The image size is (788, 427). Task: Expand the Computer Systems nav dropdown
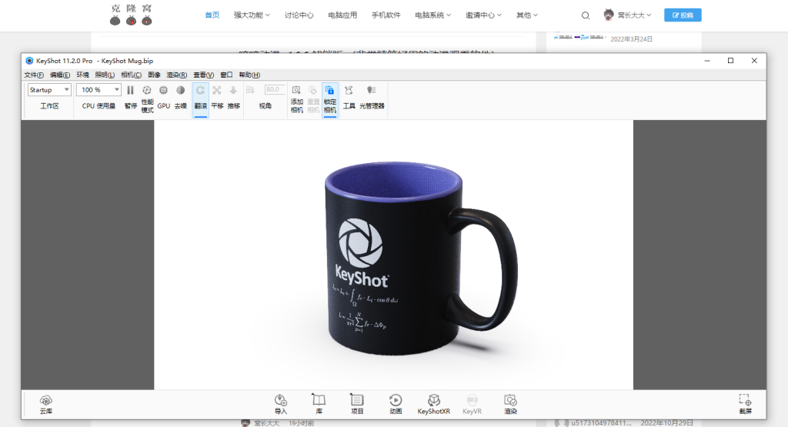pos(432,15)
